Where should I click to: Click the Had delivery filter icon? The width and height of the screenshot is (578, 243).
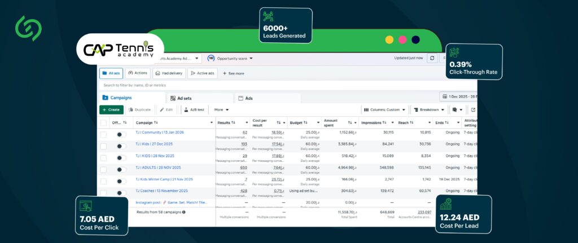click(157, 73)
